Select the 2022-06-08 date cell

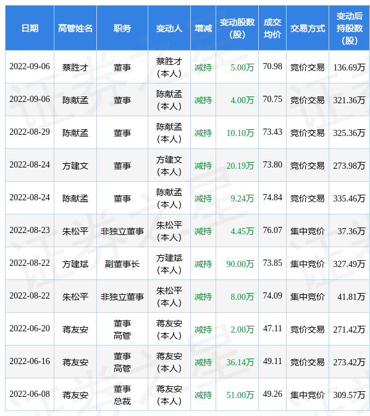[30, 394]
